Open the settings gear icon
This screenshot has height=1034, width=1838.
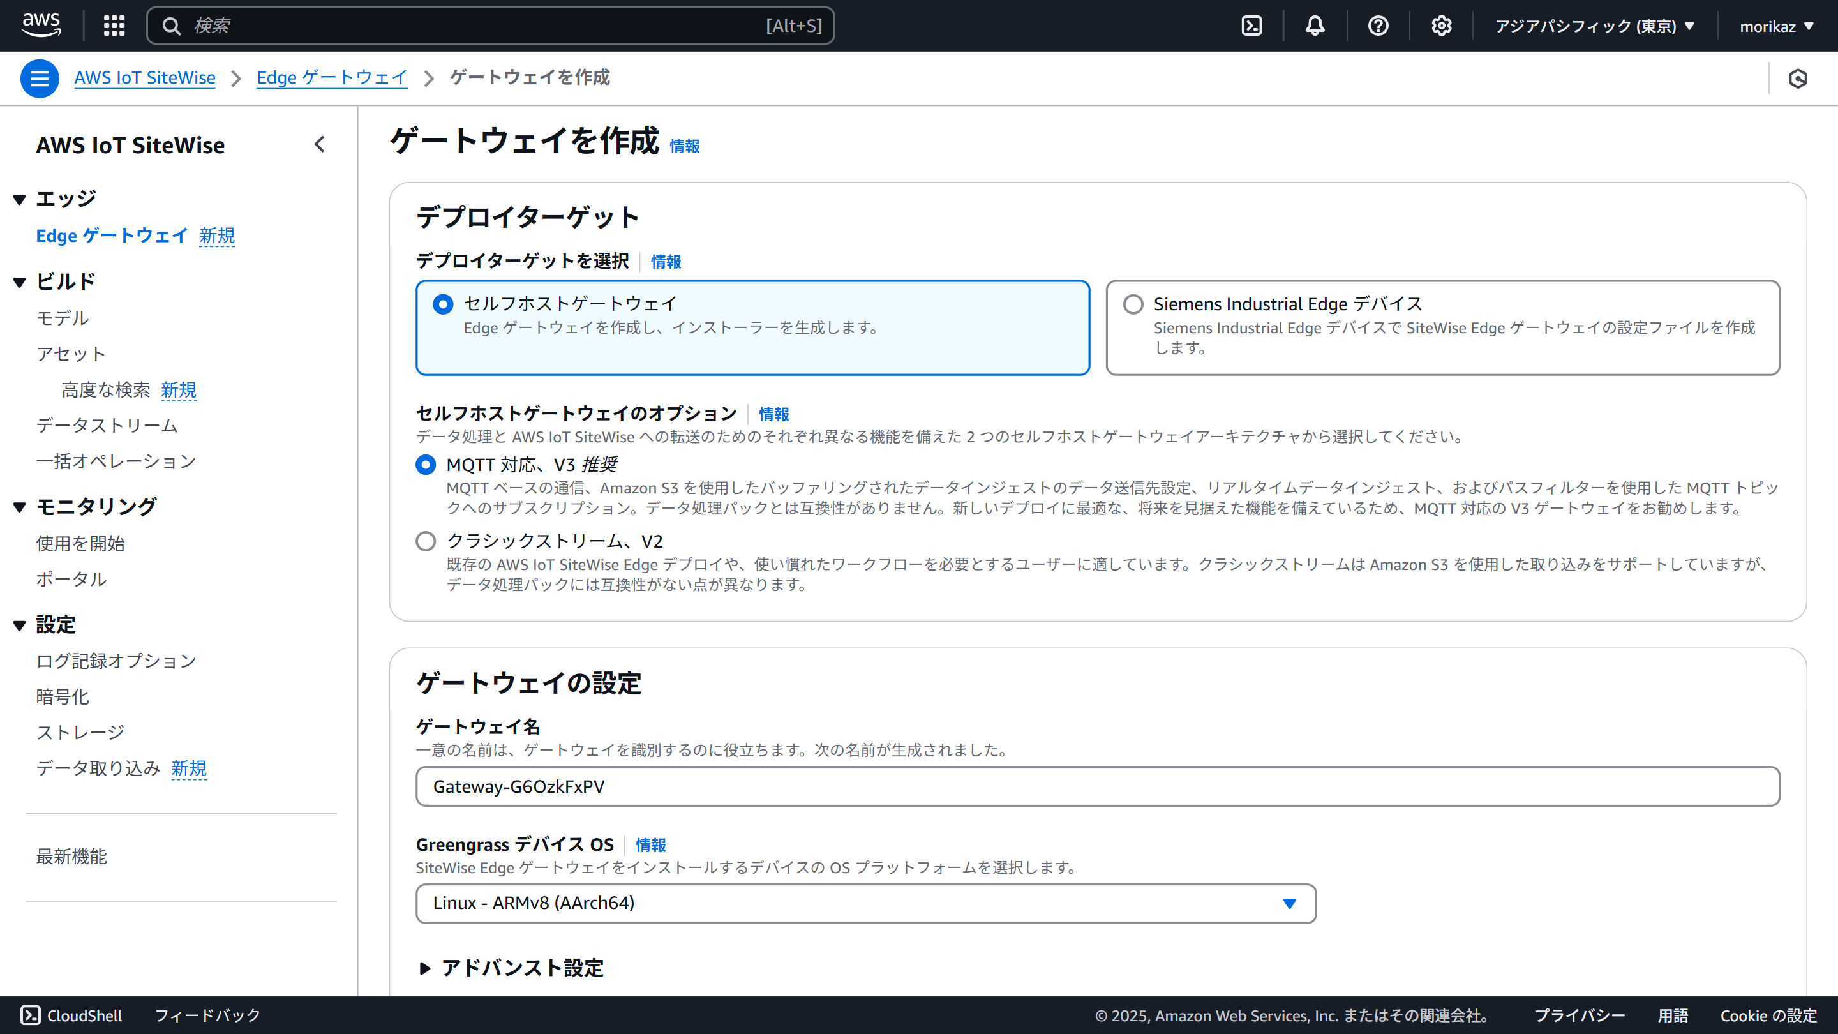pyautogui.click(x=1441, y=26)
